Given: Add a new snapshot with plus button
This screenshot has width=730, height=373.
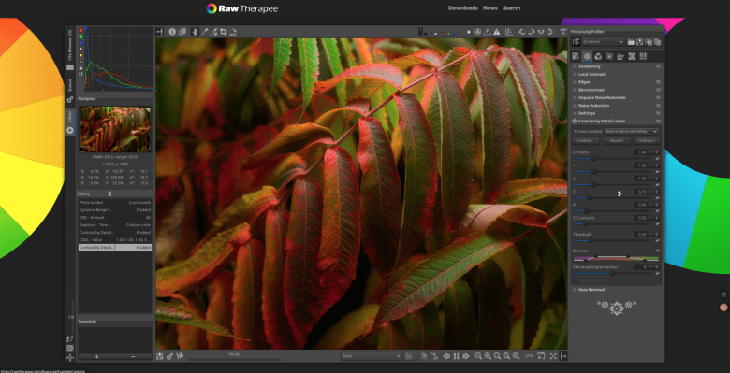Looking at the screenshot, I should [x=96, y=357].
